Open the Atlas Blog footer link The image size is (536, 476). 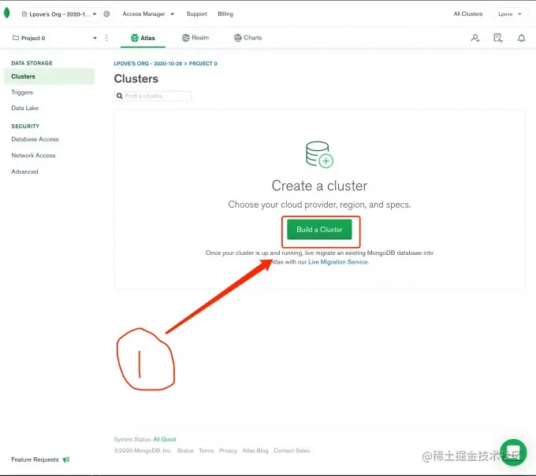pyautogui.click(x=255, y=451)
